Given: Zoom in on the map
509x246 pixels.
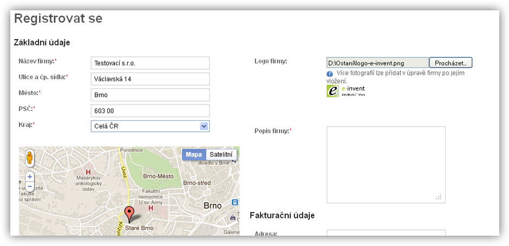Looking at the screenshot, I should click(x=30, y=177).
